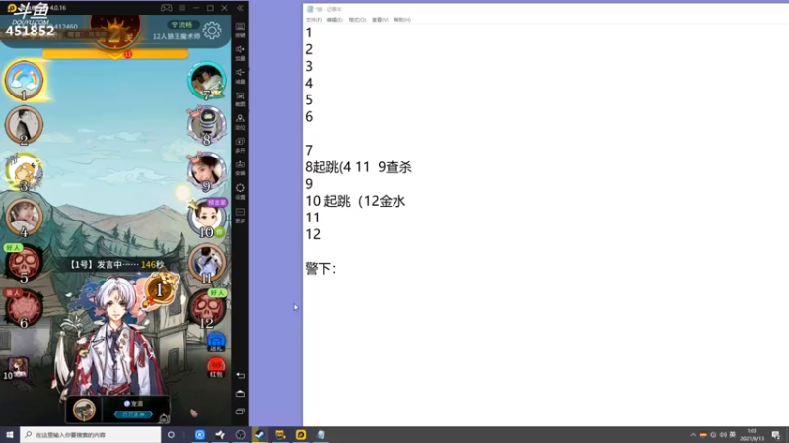This screenshot has height=443, width=789.
Task: Select player 3 avatar
Action: (x=24, y=171)
